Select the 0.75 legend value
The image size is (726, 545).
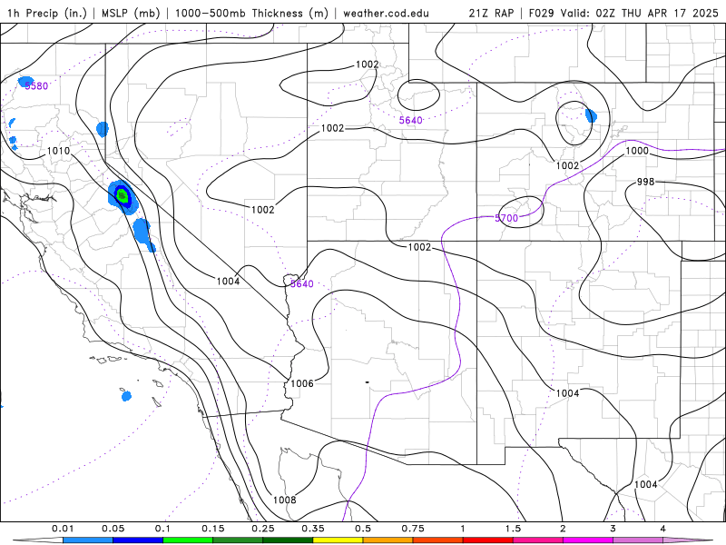click(413, 529)
